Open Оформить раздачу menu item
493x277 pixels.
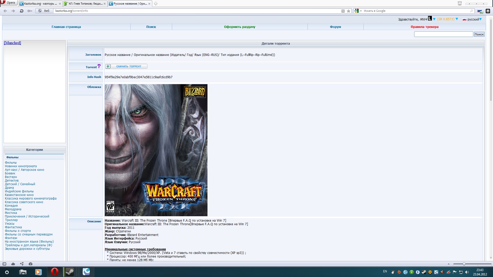pos(240,27)
